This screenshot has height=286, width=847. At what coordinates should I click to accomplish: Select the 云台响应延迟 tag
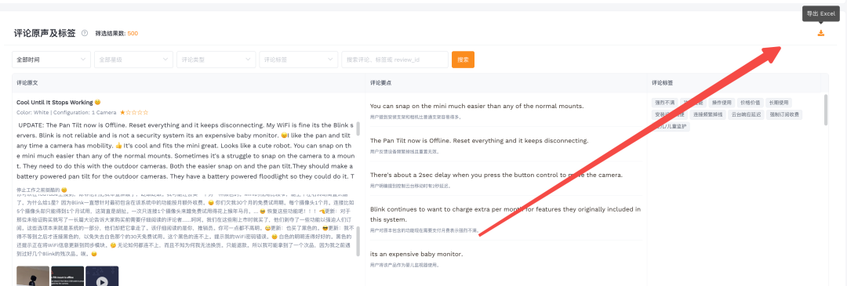[745, 114]
